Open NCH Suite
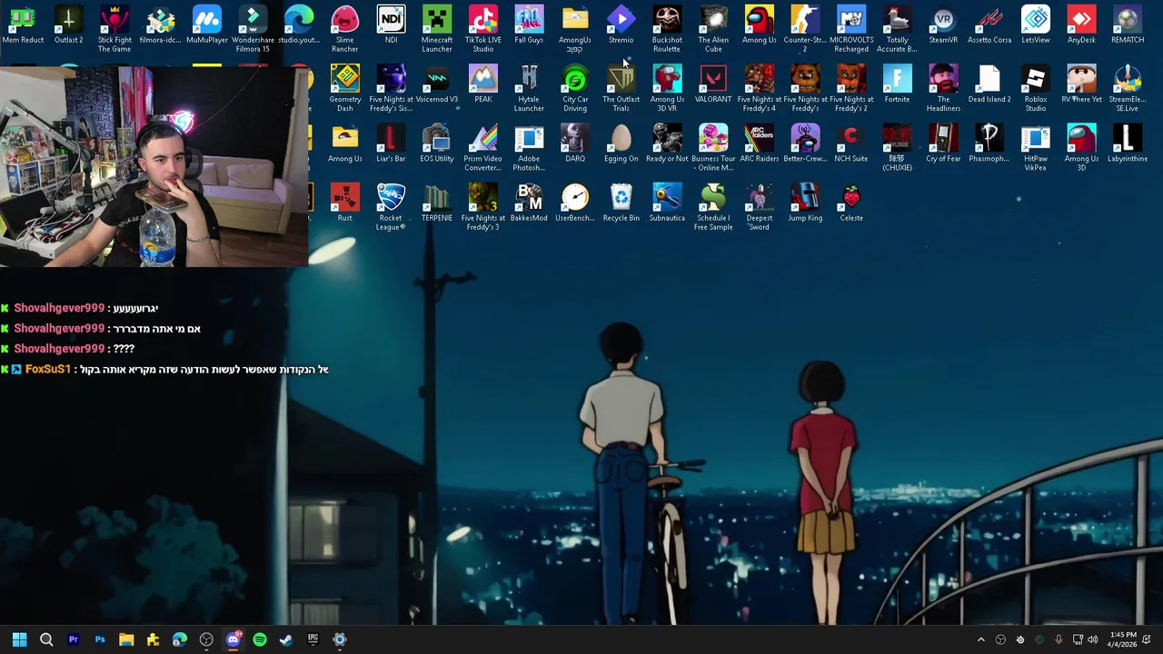This screenshot has width=1163, height=654. point(851,144)
